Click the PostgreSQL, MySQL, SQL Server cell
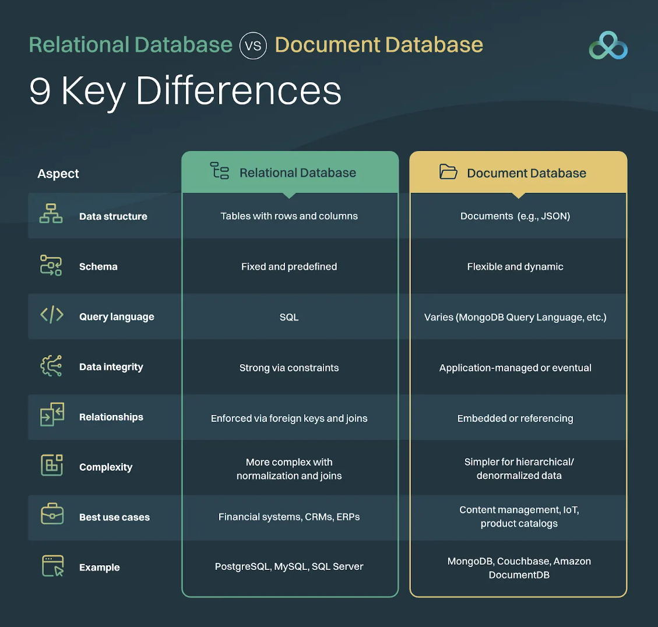The height and width of the screenshot is (627, 658). [289, 567]
